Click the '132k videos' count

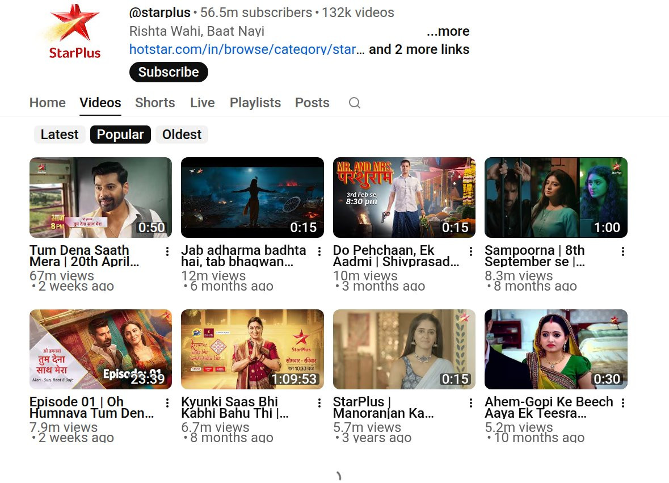point(358,12)
